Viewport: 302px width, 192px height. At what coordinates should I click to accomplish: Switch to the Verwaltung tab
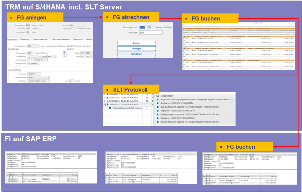tap(25, 39)
